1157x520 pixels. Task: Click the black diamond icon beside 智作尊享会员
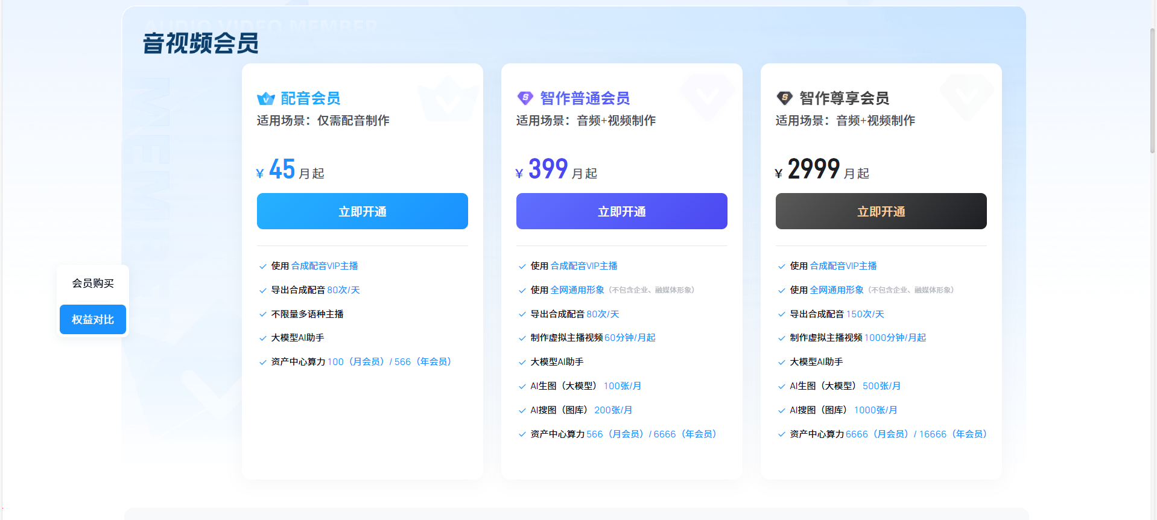[x=784, y=98]
